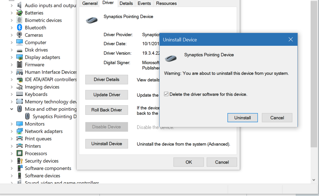
Task: Select the Security devices tree label
Action: (42, 161)
